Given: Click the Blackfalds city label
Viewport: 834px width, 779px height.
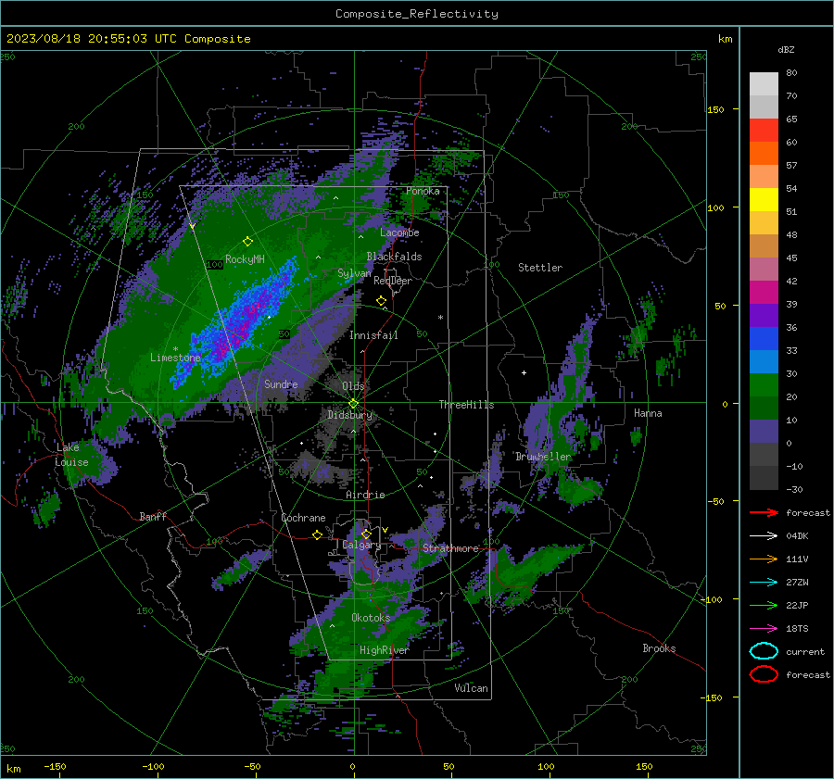Looking at the screenshot, I should coord(394,257).
